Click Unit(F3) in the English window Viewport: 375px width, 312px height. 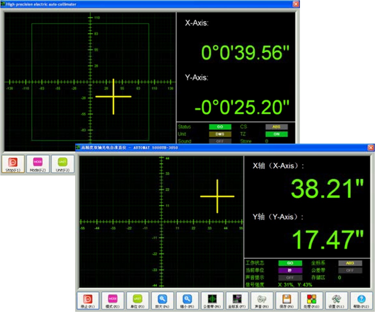(62, 164)
